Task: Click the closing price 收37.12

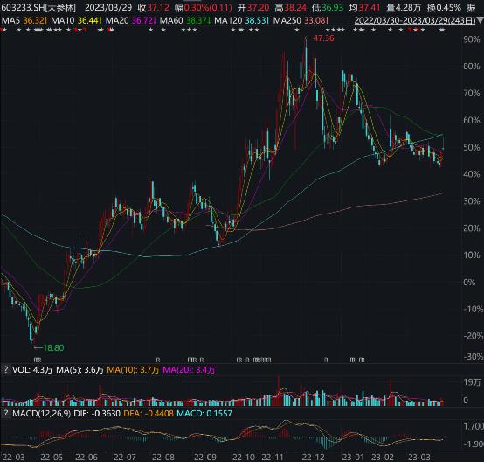Action: click(x=154, y=7)
